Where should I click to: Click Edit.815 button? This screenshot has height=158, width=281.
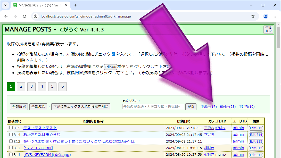tap(256, 128)
